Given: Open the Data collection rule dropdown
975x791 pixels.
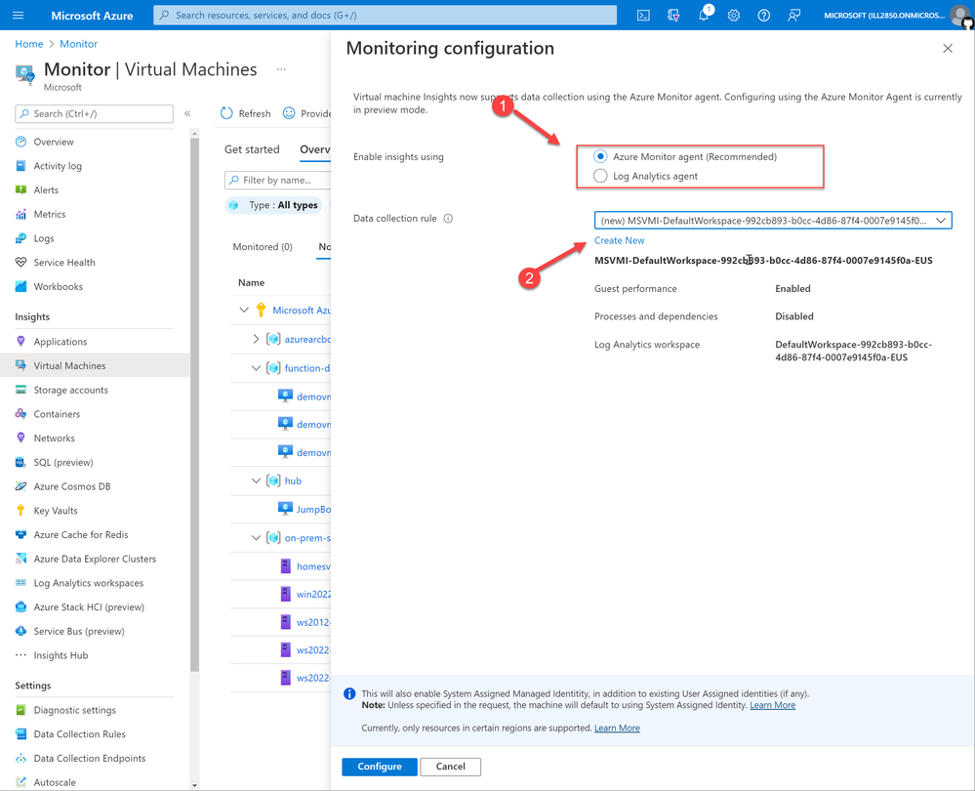Looking at the screenshot, I should point(773,221).
